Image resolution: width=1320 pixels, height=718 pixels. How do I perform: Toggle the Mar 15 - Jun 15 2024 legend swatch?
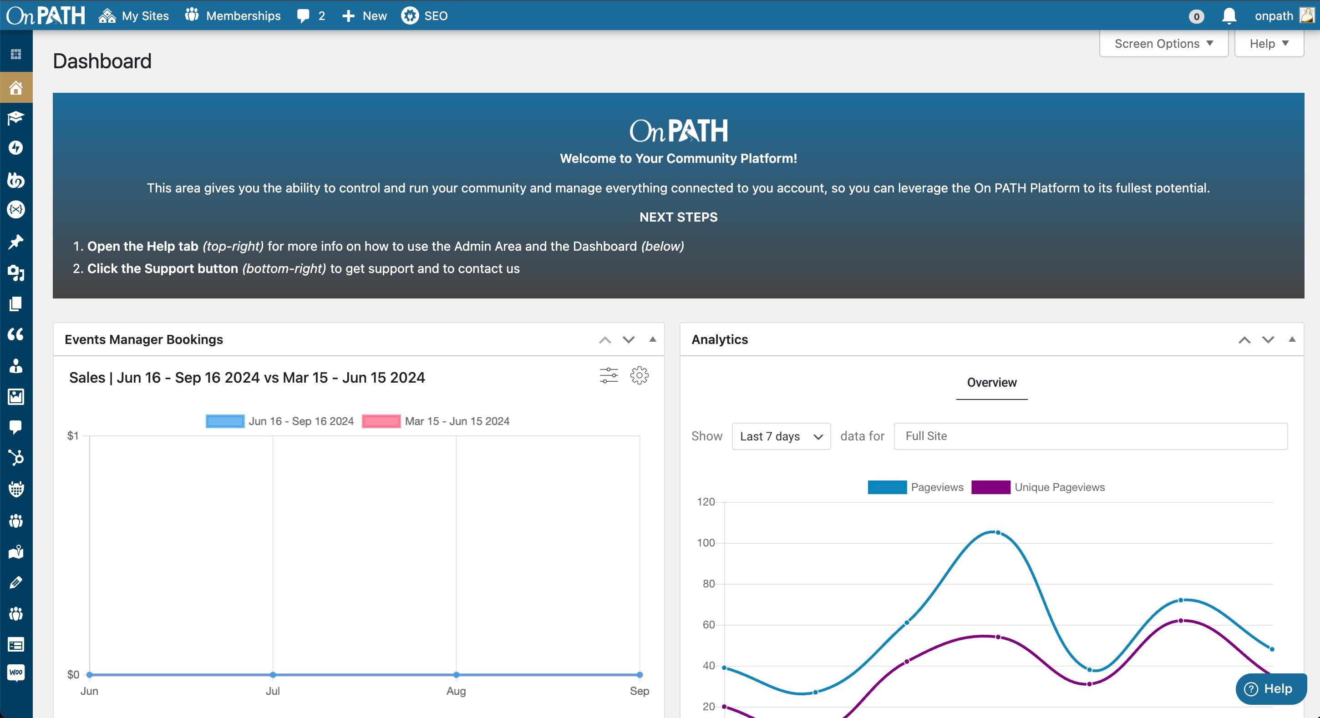pos(381,421)
